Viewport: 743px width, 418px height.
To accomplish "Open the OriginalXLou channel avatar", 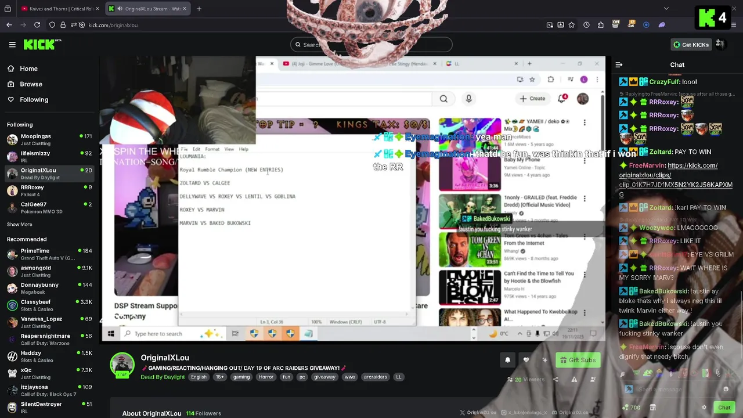I will (122, 365).
